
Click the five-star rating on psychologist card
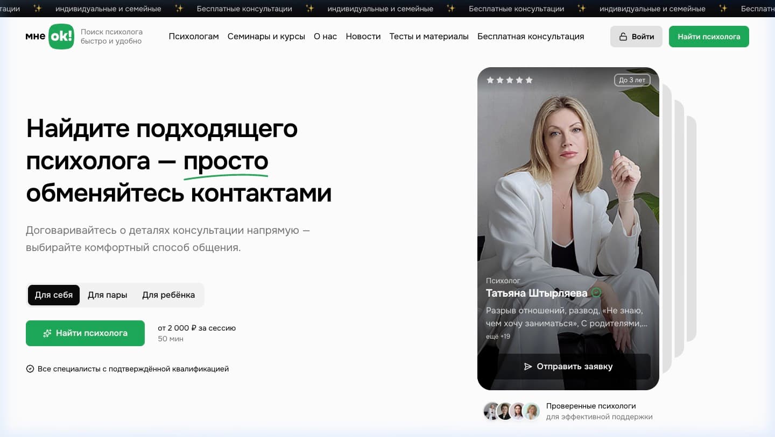510,80
